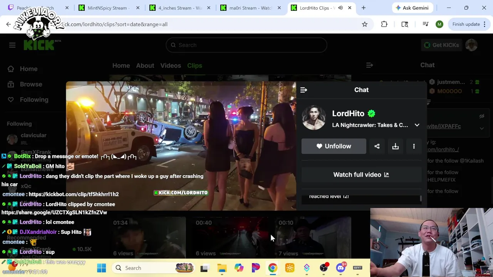Open the 00:10 clip thumbnail

tap(312, 237)
